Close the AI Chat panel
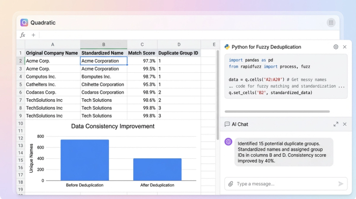Viewport: 356px width, 199px height. pyautogui.click(x=345, y=124)
